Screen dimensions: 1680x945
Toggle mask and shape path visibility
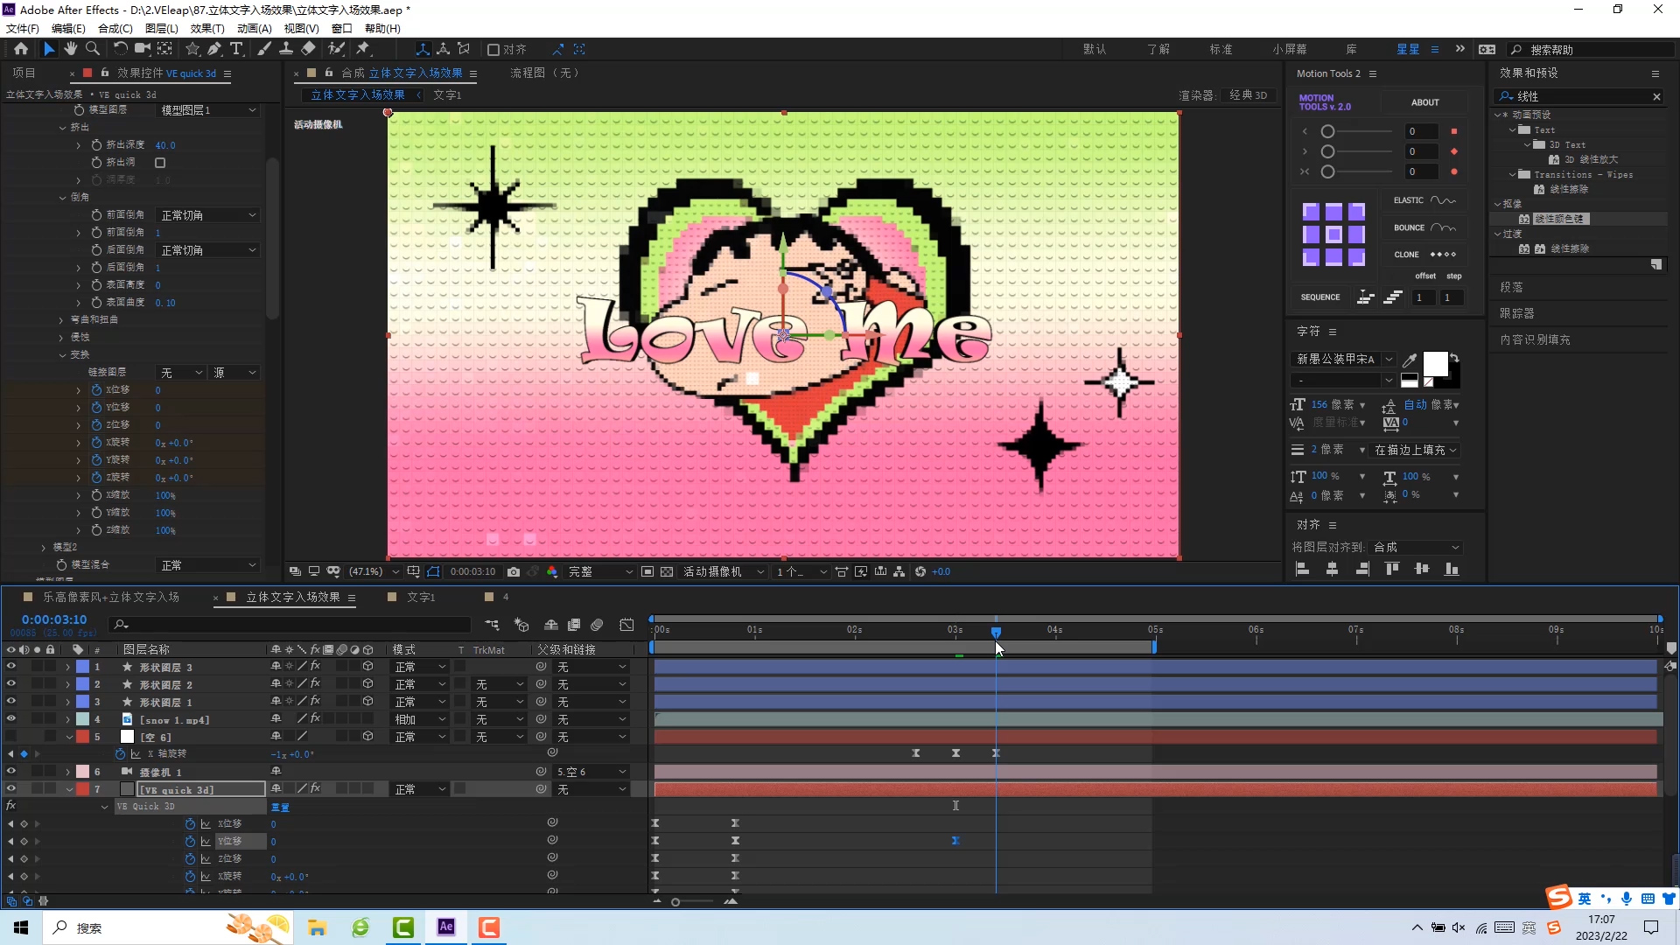[x=433, y=572]
